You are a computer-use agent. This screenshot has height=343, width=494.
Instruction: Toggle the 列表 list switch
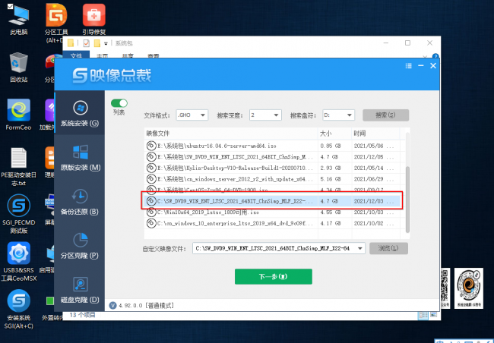point(119,103)
